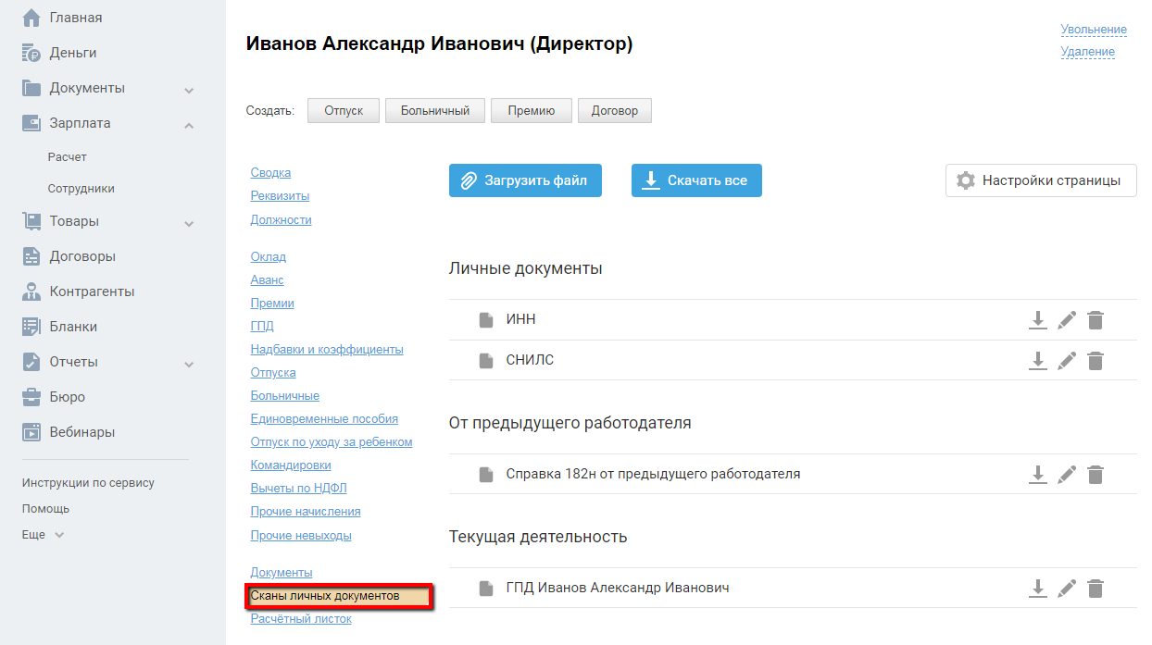Screen dimensions: 1152x645
Task: Go to the Контрагенты section
Action: [x=92, y=291]
